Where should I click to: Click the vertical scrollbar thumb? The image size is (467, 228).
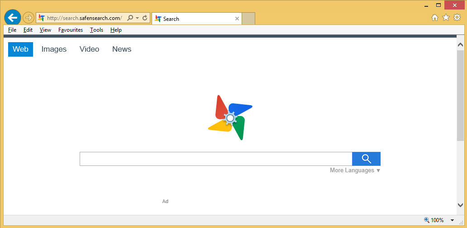pyautogui.click(x=460, y=96)
